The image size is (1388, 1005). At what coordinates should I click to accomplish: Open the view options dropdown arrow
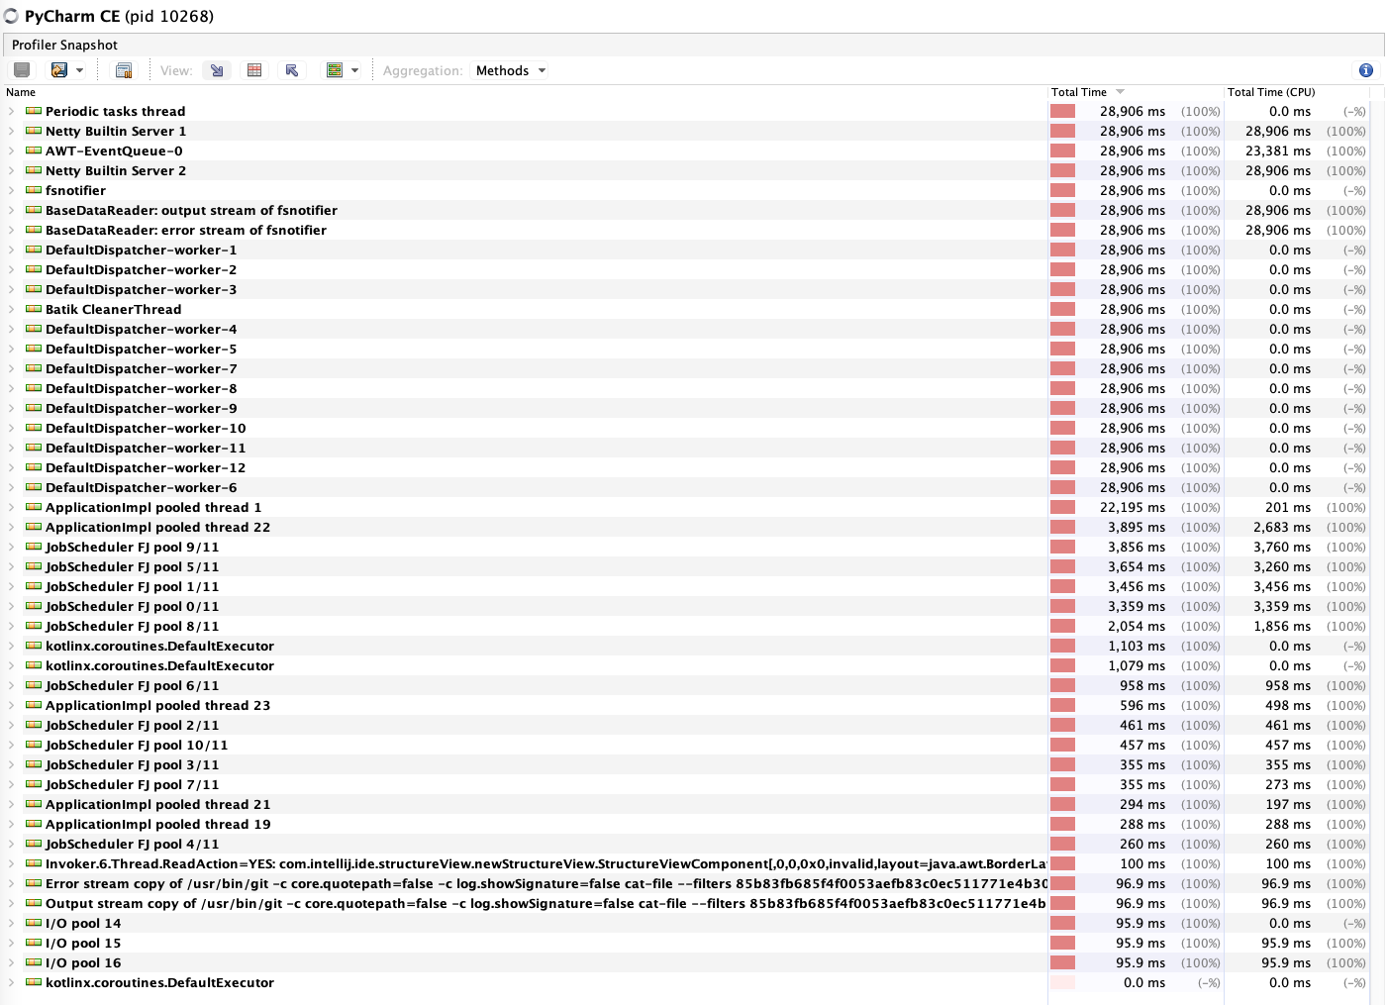click(x=354, y=69)
